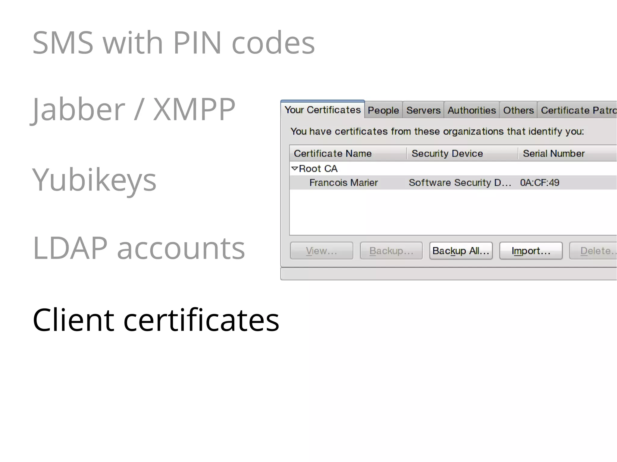Sort by Certificate Name column header
Image resolution: width=617 pixels, height=462 pixels.
(348, 153)
